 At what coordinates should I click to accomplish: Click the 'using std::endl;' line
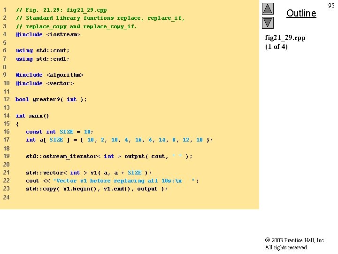tap(42, 59)
